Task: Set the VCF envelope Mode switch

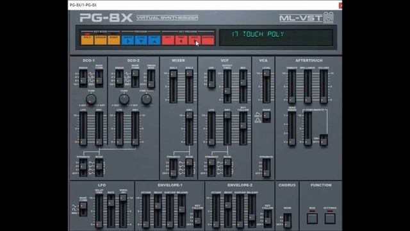Action: pos(227,167)
